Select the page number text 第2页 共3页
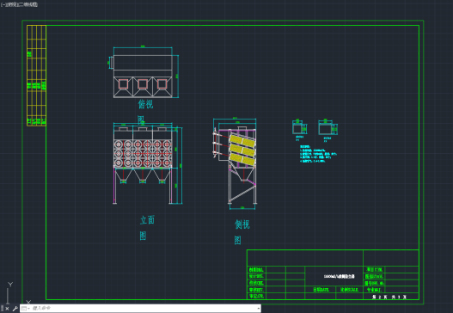Viewport: 453px width, 313px height. (x=389, y=297)
